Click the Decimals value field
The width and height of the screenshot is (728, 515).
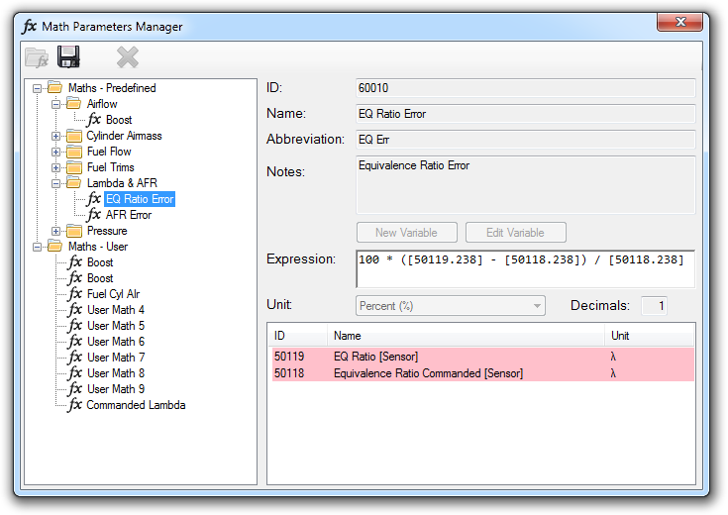click(655, 306)
